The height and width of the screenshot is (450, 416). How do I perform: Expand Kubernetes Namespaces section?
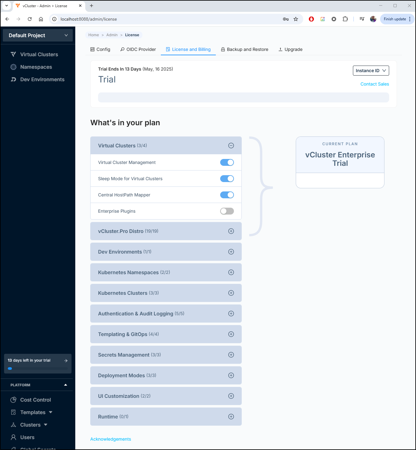(231, 272)
